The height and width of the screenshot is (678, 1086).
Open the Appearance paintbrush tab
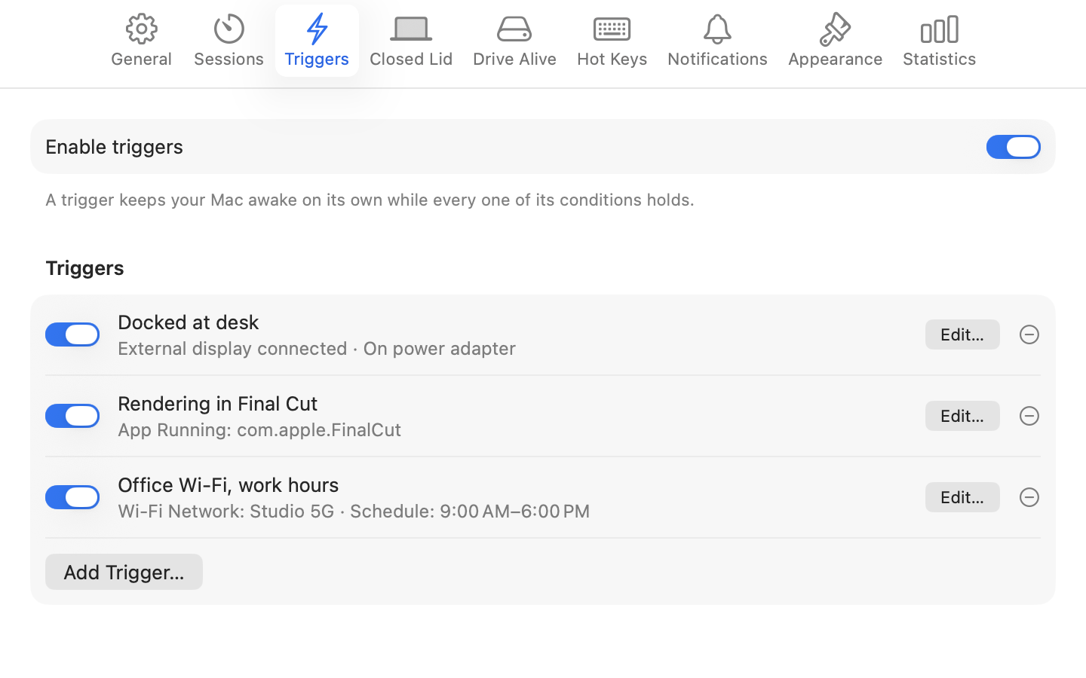835,41
